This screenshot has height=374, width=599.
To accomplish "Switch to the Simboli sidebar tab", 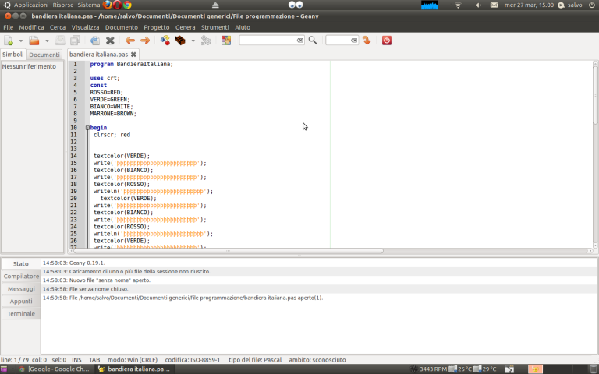I will [x=13, y=55].
